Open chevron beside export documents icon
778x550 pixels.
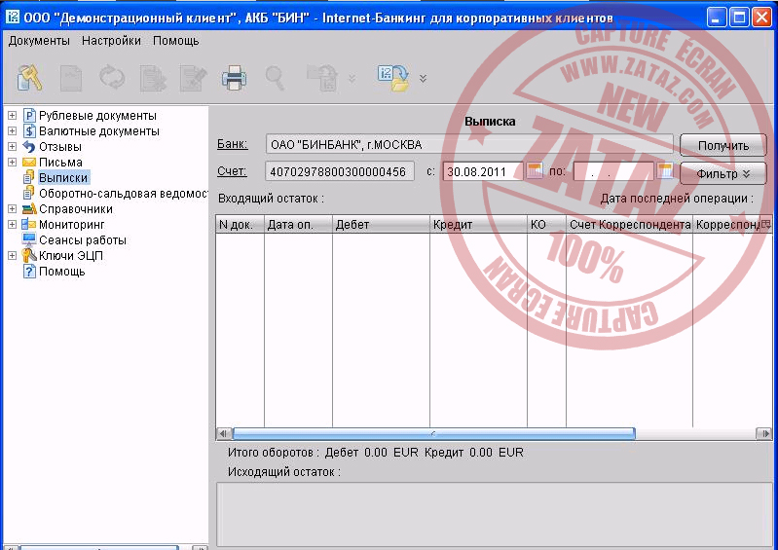352,78
